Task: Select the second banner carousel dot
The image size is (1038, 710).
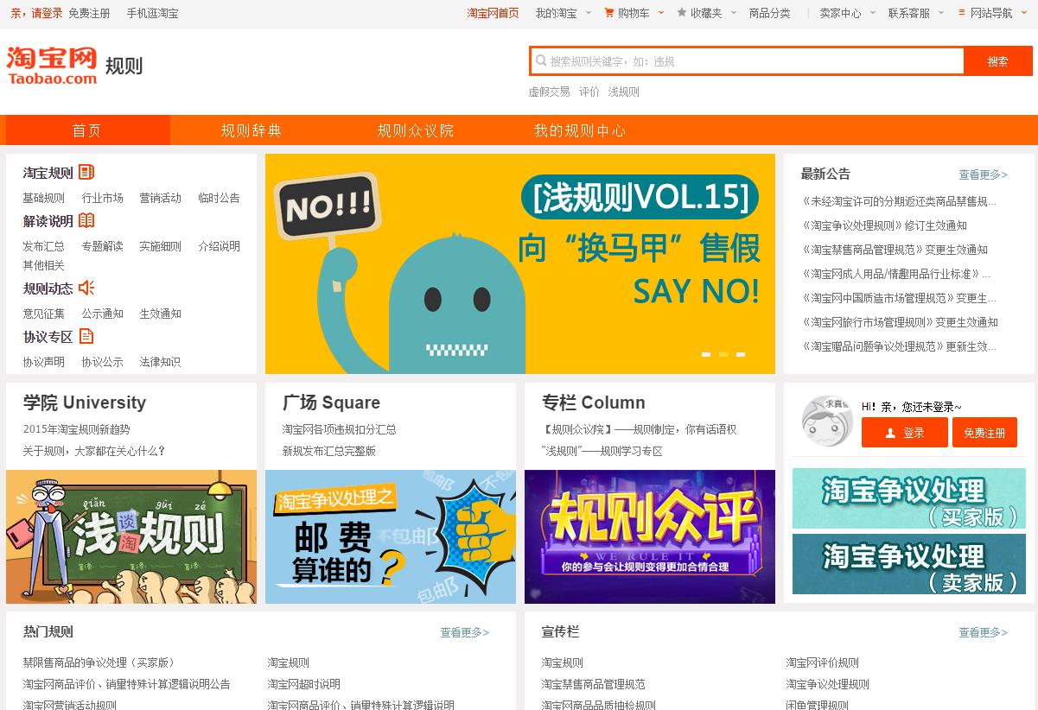Action: [x=723, y=354]
